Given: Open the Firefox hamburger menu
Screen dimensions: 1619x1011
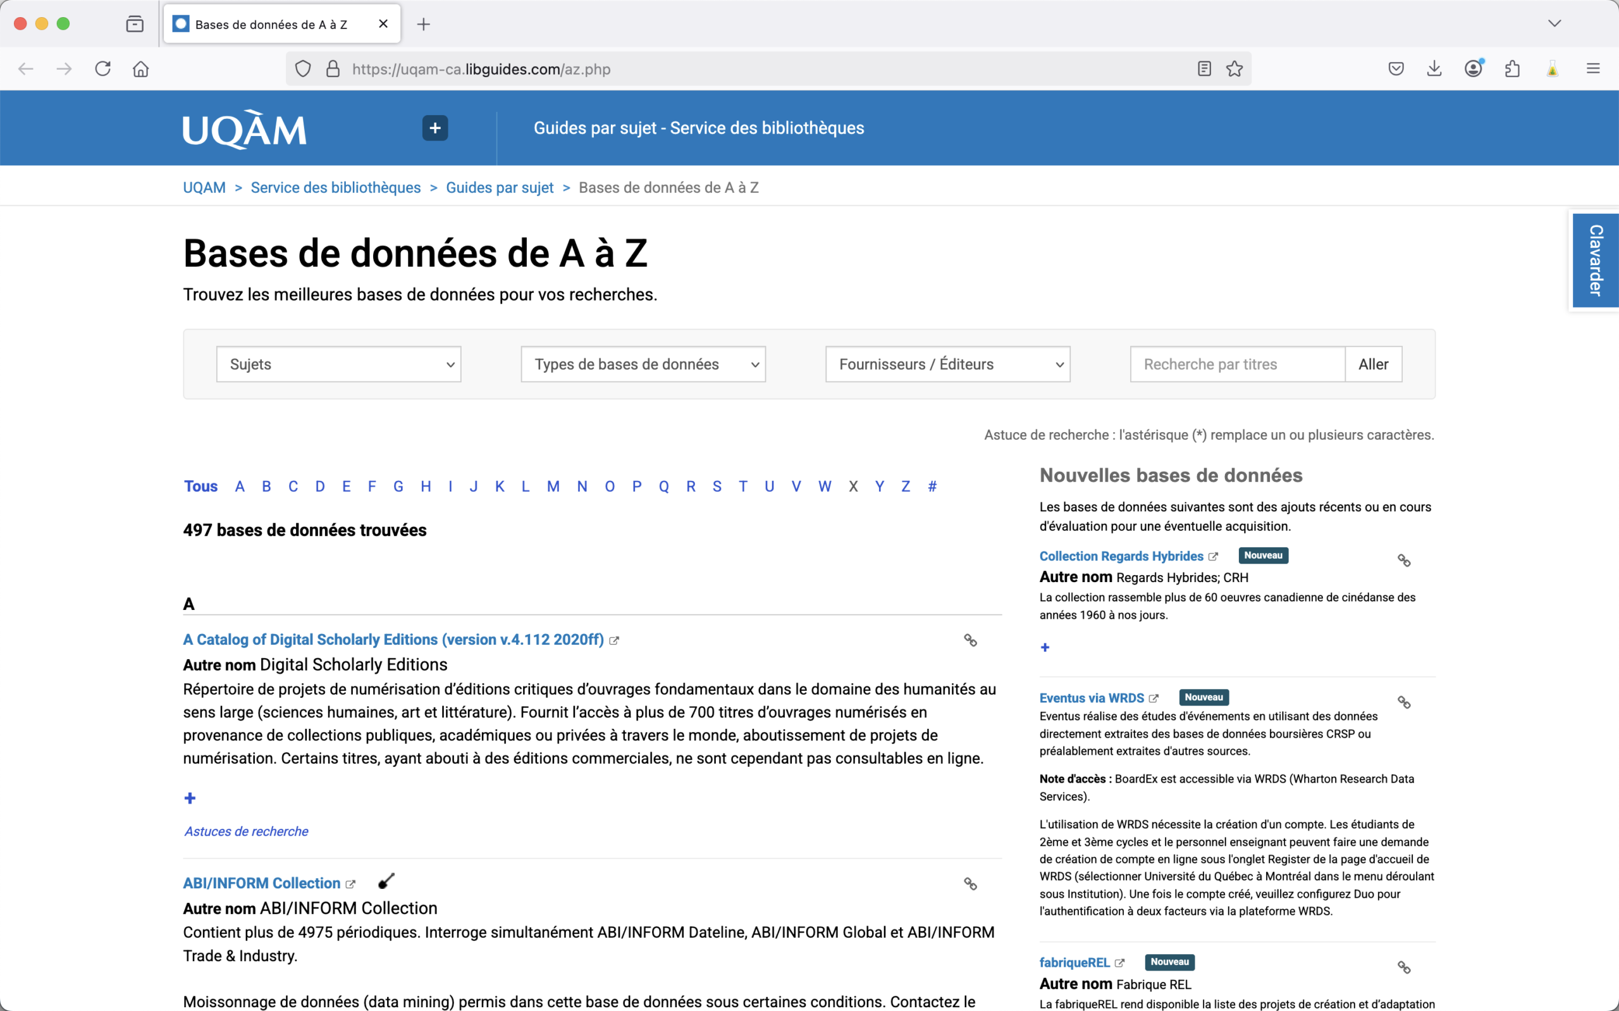Looking at the screenshot, I should (1593, 69).
